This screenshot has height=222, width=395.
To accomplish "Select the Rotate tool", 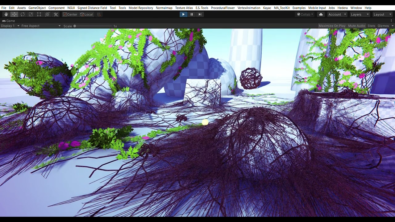I will point(23,14).
